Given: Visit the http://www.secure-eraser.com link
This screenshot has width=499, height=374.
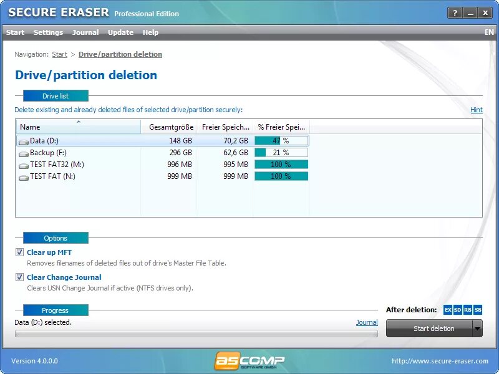Looking at the screenshot, I should (440, 361).
